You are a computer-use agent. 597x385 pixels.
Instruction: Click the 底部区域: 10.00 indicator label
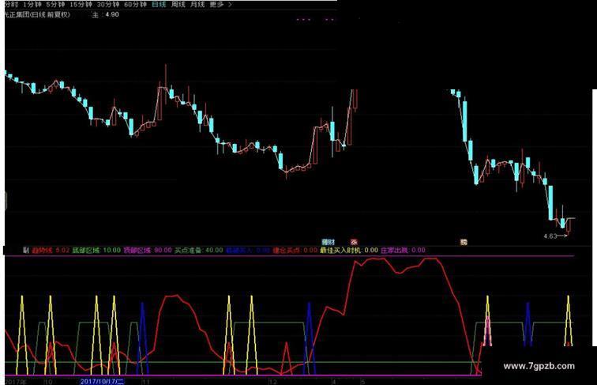[x=96, y=251]
